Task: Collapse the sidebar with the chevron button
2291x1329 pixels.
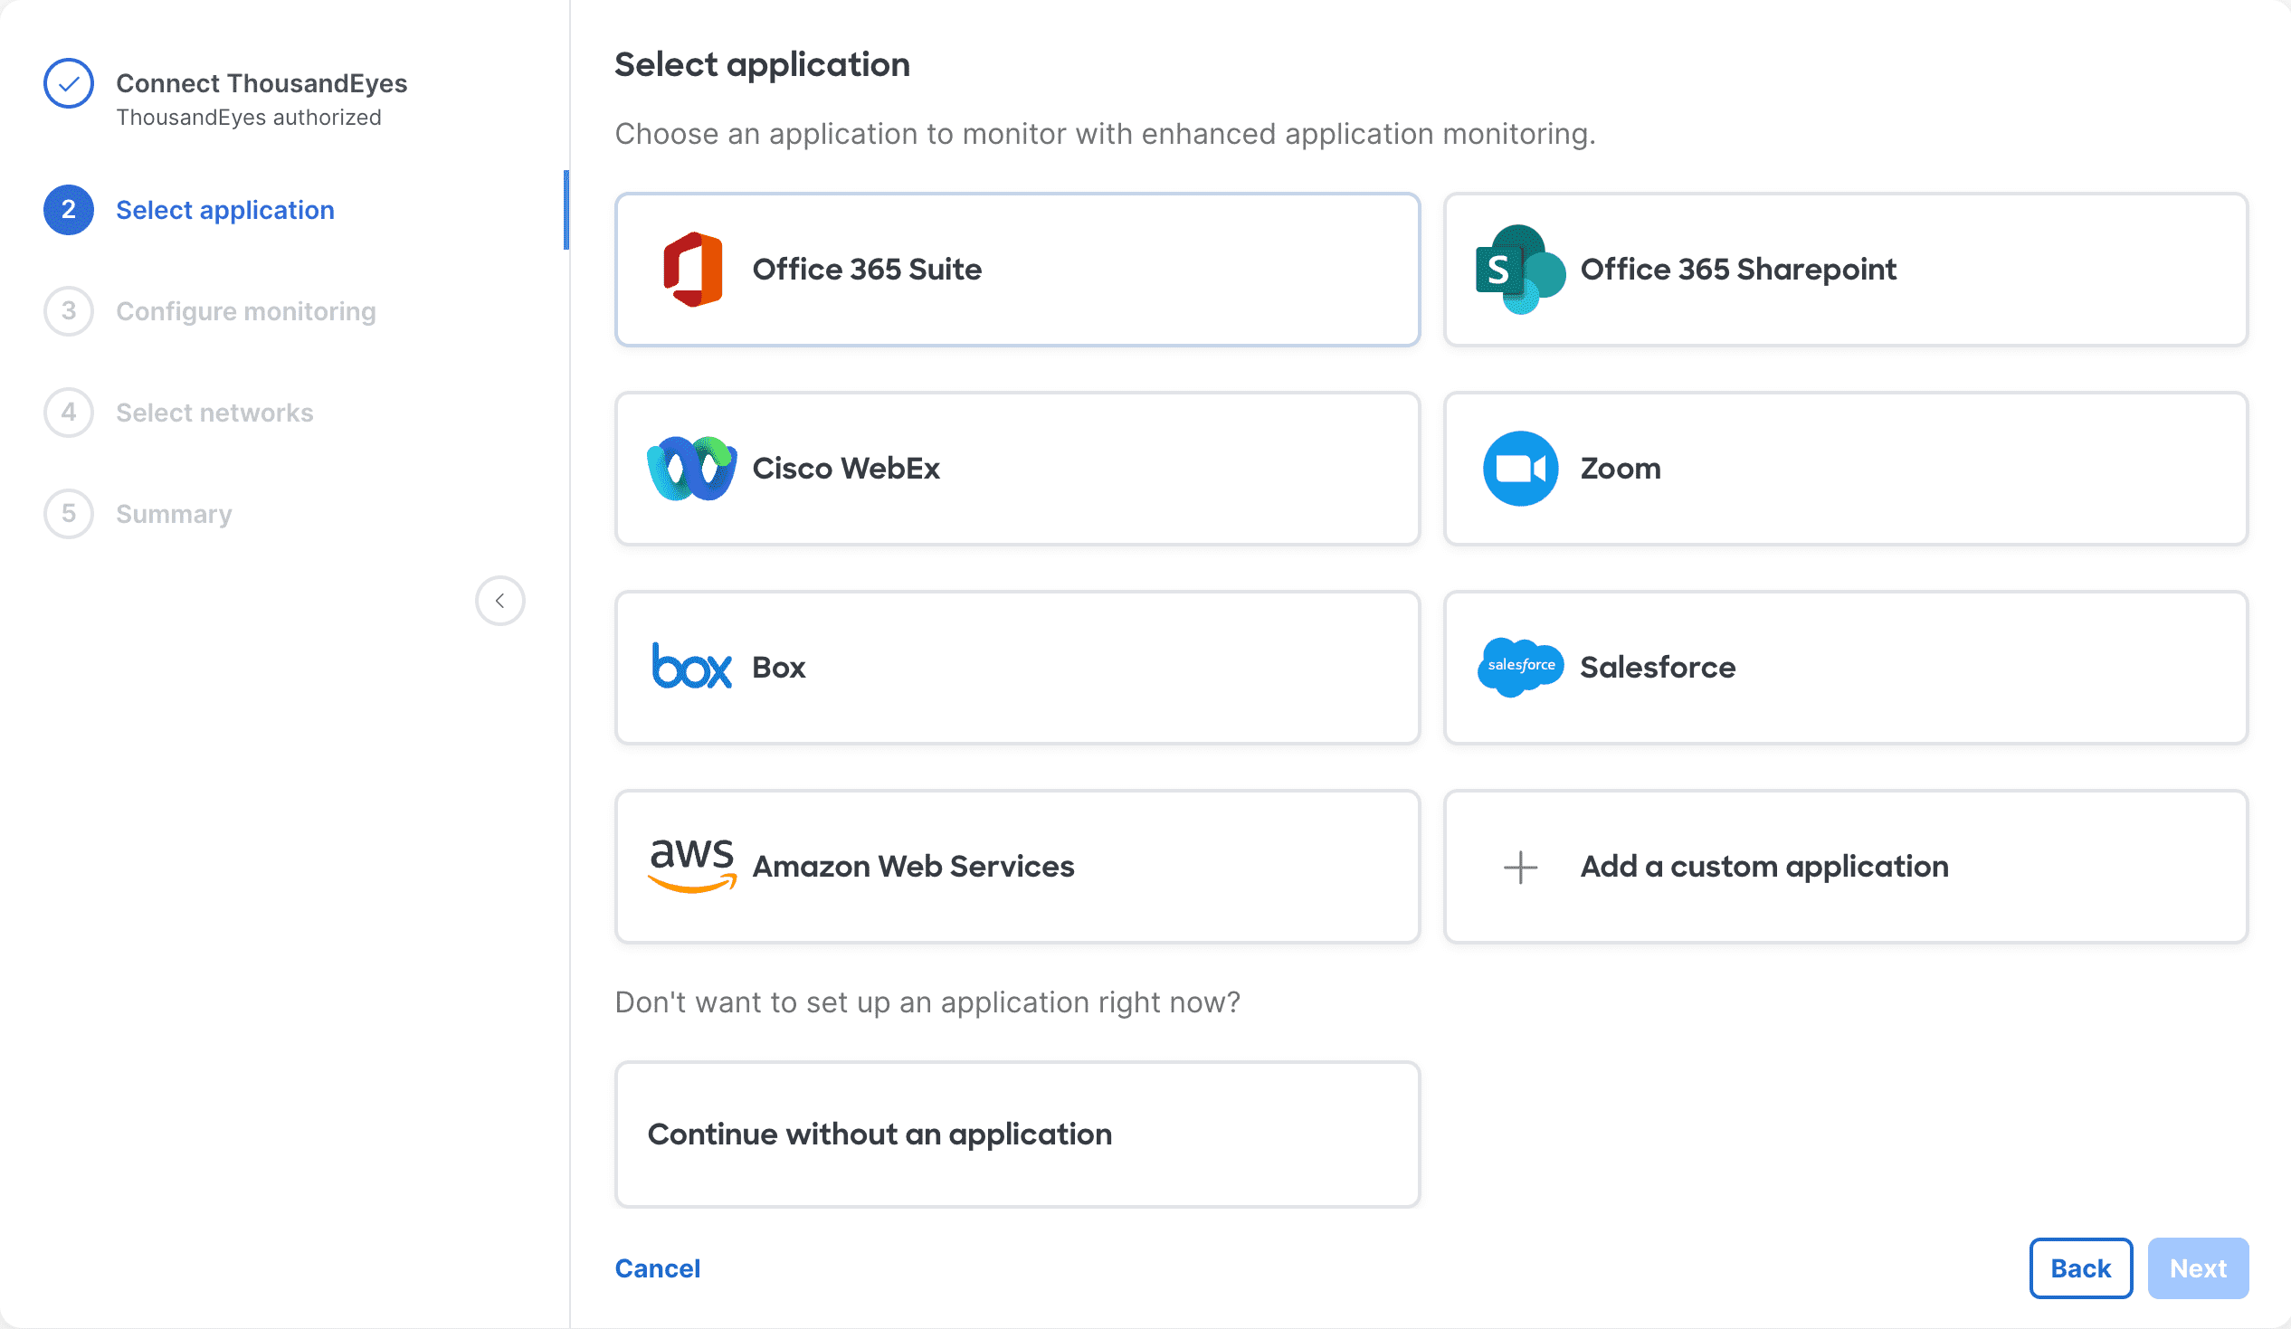Action: point(500,601)
